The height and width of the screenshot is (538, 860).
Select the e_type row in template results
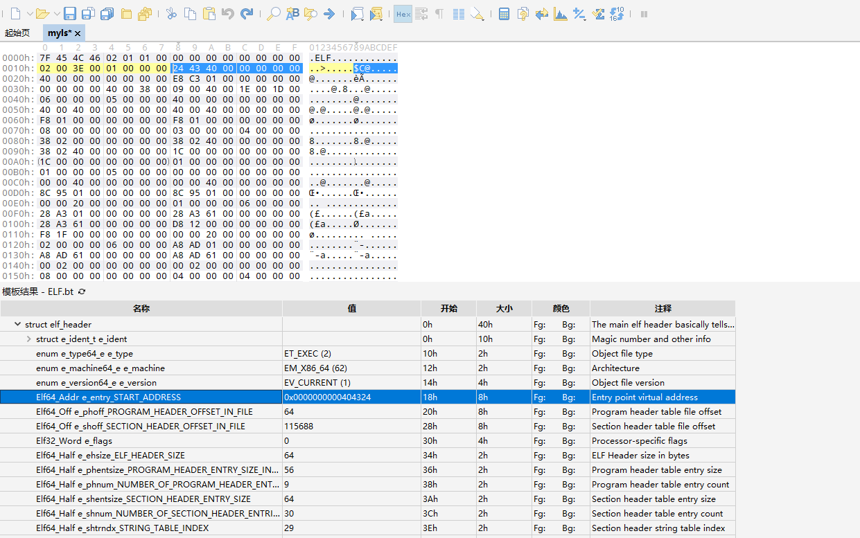(368, 353)
